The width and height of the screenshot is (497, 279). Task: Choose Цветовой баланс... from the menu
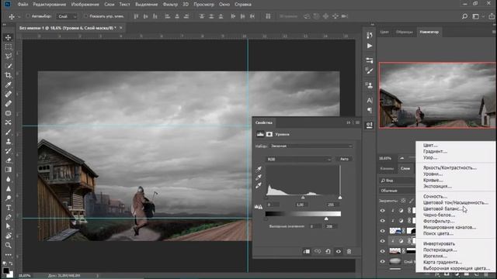[442, 208]
